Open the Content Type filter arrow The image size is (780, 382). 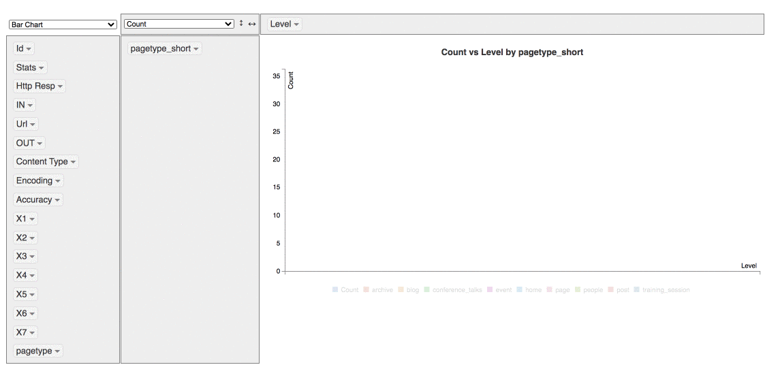coord(74,162)
